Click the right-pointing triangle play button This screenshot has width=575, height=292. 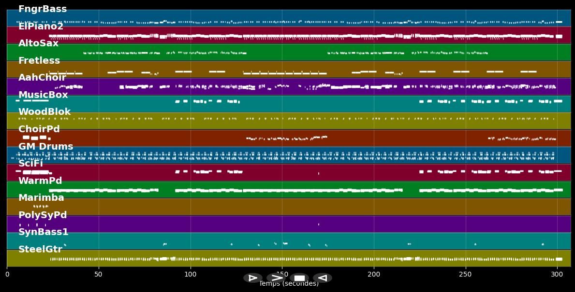coord(252,278)
